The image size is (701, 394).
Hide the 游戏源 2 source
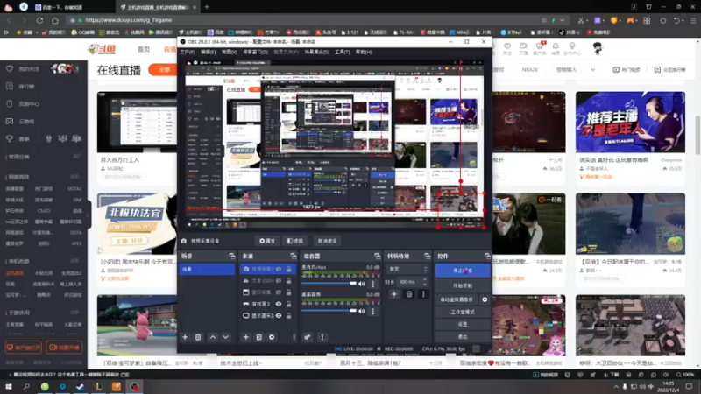pos(279,304)
